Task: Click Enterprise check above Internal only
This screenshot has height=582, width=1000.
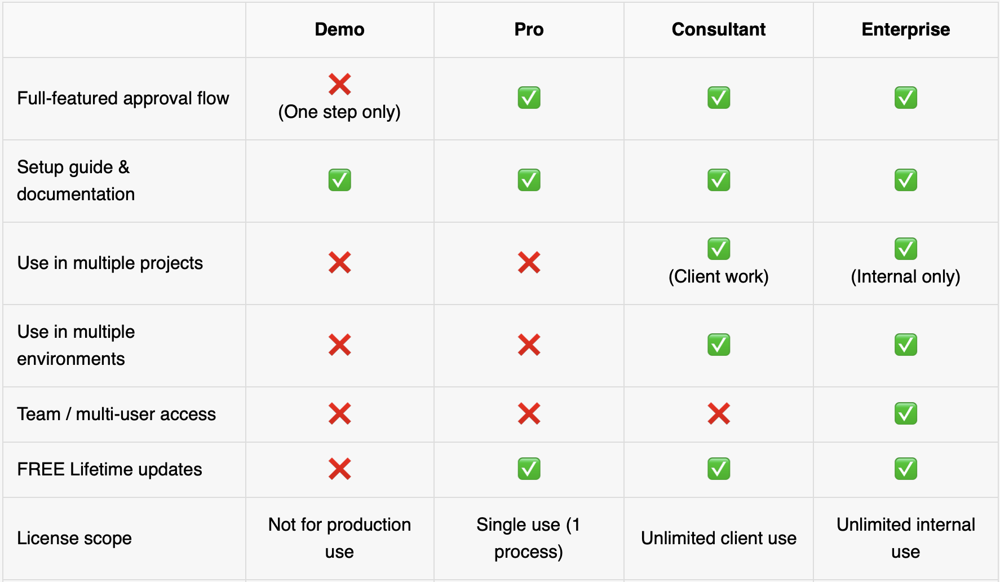Action: point(905,249)
